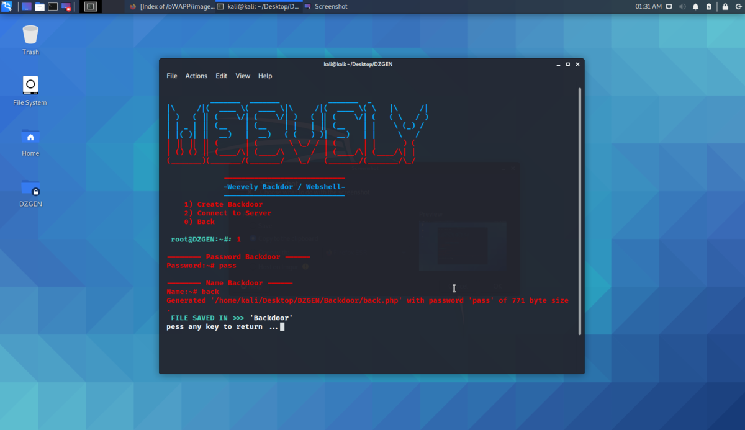Switch to the kali@kali terminal taskbar entry
Viewport: 745px width, 430px height.
(x=258, y=6)
